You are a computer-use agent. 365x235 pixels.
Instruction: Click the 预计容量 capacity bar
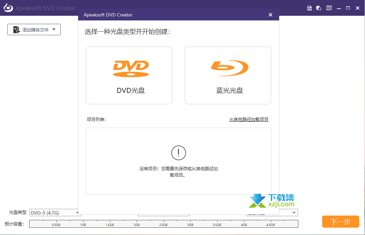pos(164,224)
